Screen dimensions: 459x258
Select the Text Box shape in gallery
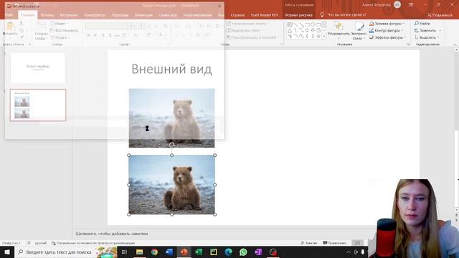click(x=290, y=25)
